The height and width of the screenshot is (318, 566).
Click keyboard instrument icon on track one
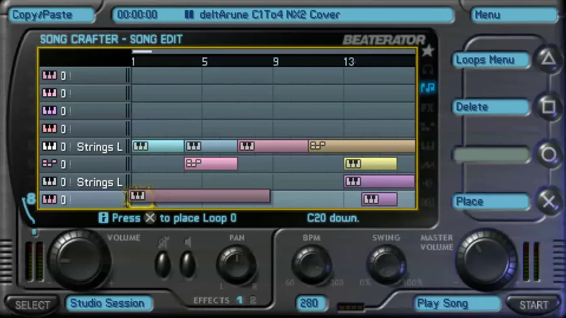pos(50,75)
